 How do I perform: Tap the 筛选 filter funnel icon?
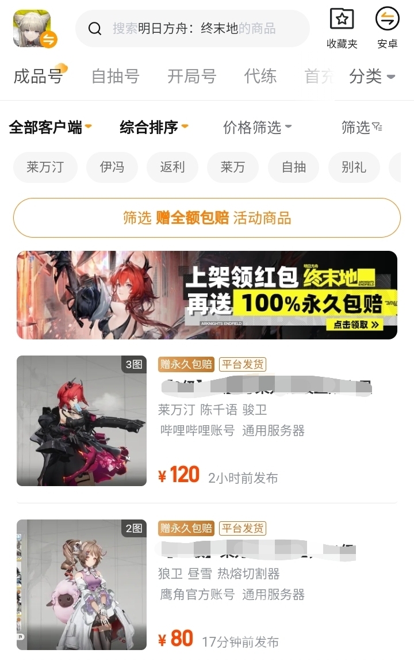click(378, 127)
